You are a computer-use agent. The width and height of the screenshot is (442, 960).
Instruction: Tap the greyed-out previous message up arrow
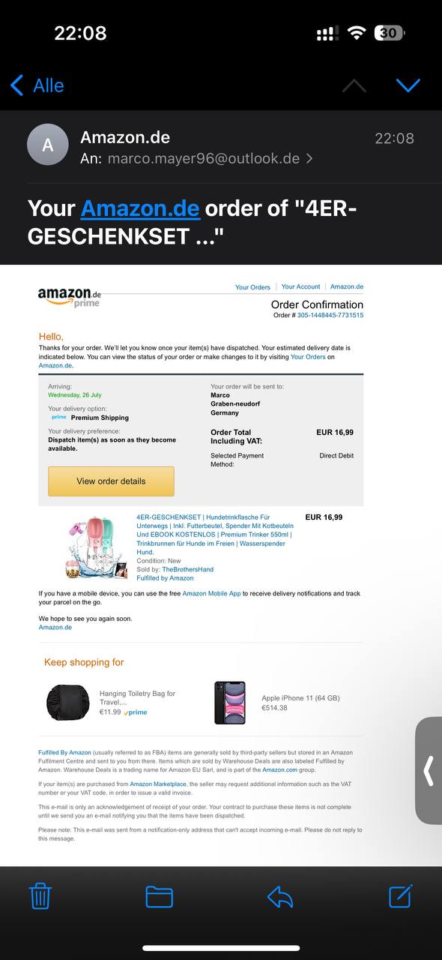[354, 85]
